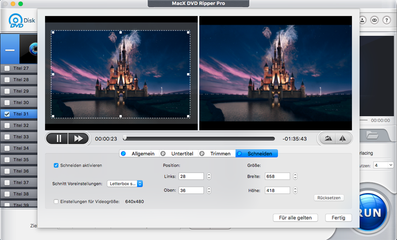Screen dimensions: 397x240
Task: Open the output folder icon
Action: point(372,136)
